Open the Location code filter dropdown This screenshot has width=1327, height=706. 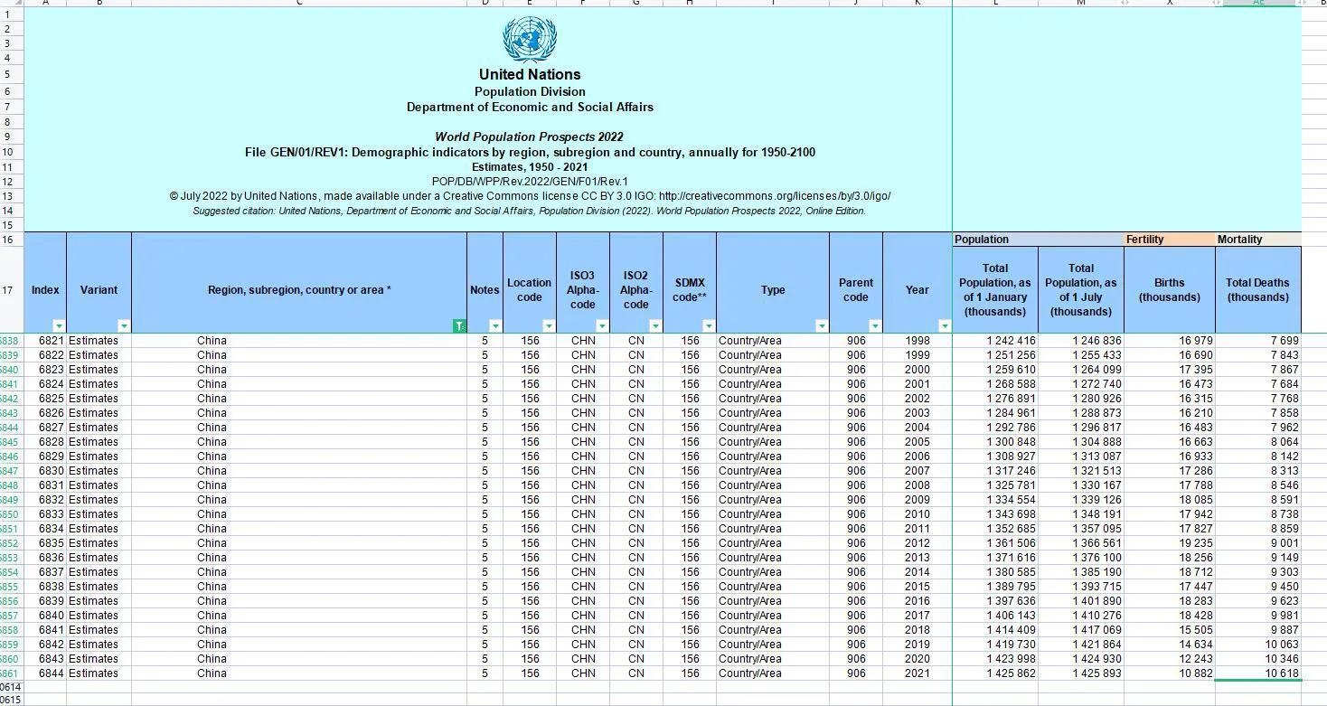[549, 325]
